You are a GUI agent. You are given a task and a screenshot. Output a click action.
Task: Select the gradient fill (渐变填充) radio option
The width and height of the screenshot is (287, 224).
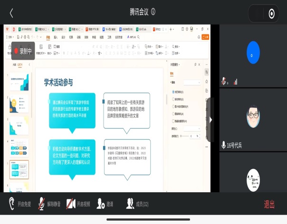point(173,99)
